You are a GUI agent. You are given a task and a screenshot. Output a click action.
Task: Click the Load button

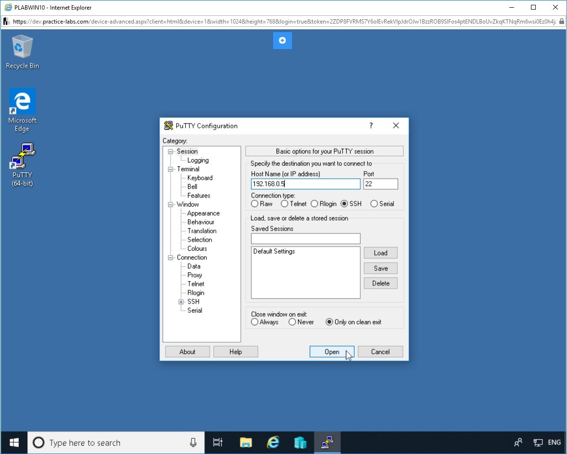(x=380, y=253)
